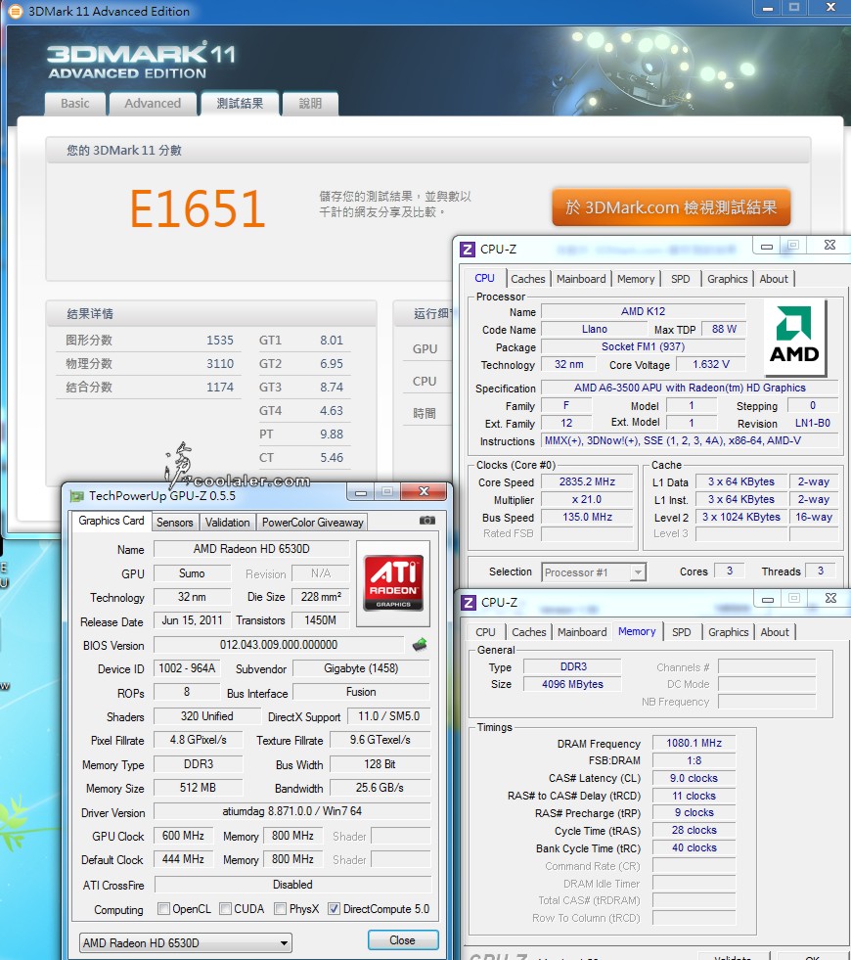Click the BIOS Version text field
The image size is (851, 960).
(x=279, y=645)
